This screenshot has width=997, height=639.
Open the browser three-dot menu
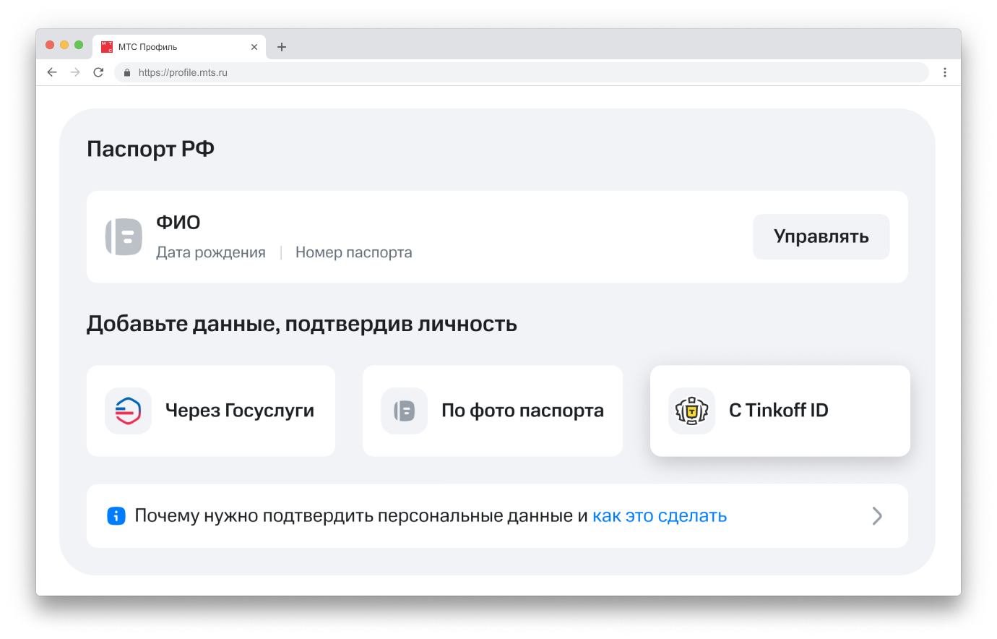945,72
